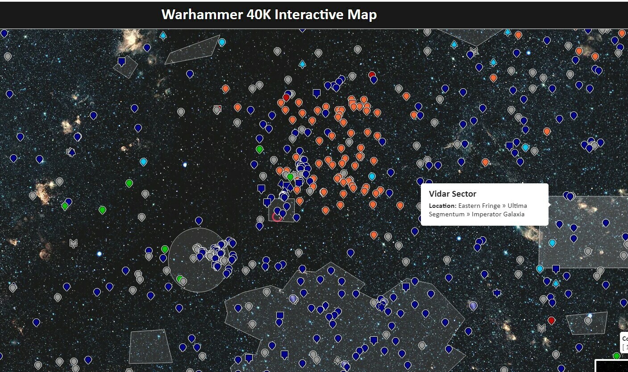Select the cyan arrow marker beside the top-left nebula

163,35
